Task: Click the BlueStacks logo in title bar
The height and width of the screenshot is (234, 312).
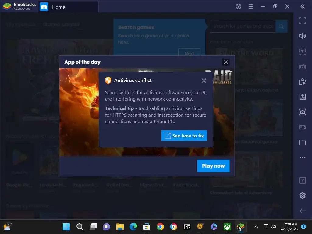Action: coord(7,6)
